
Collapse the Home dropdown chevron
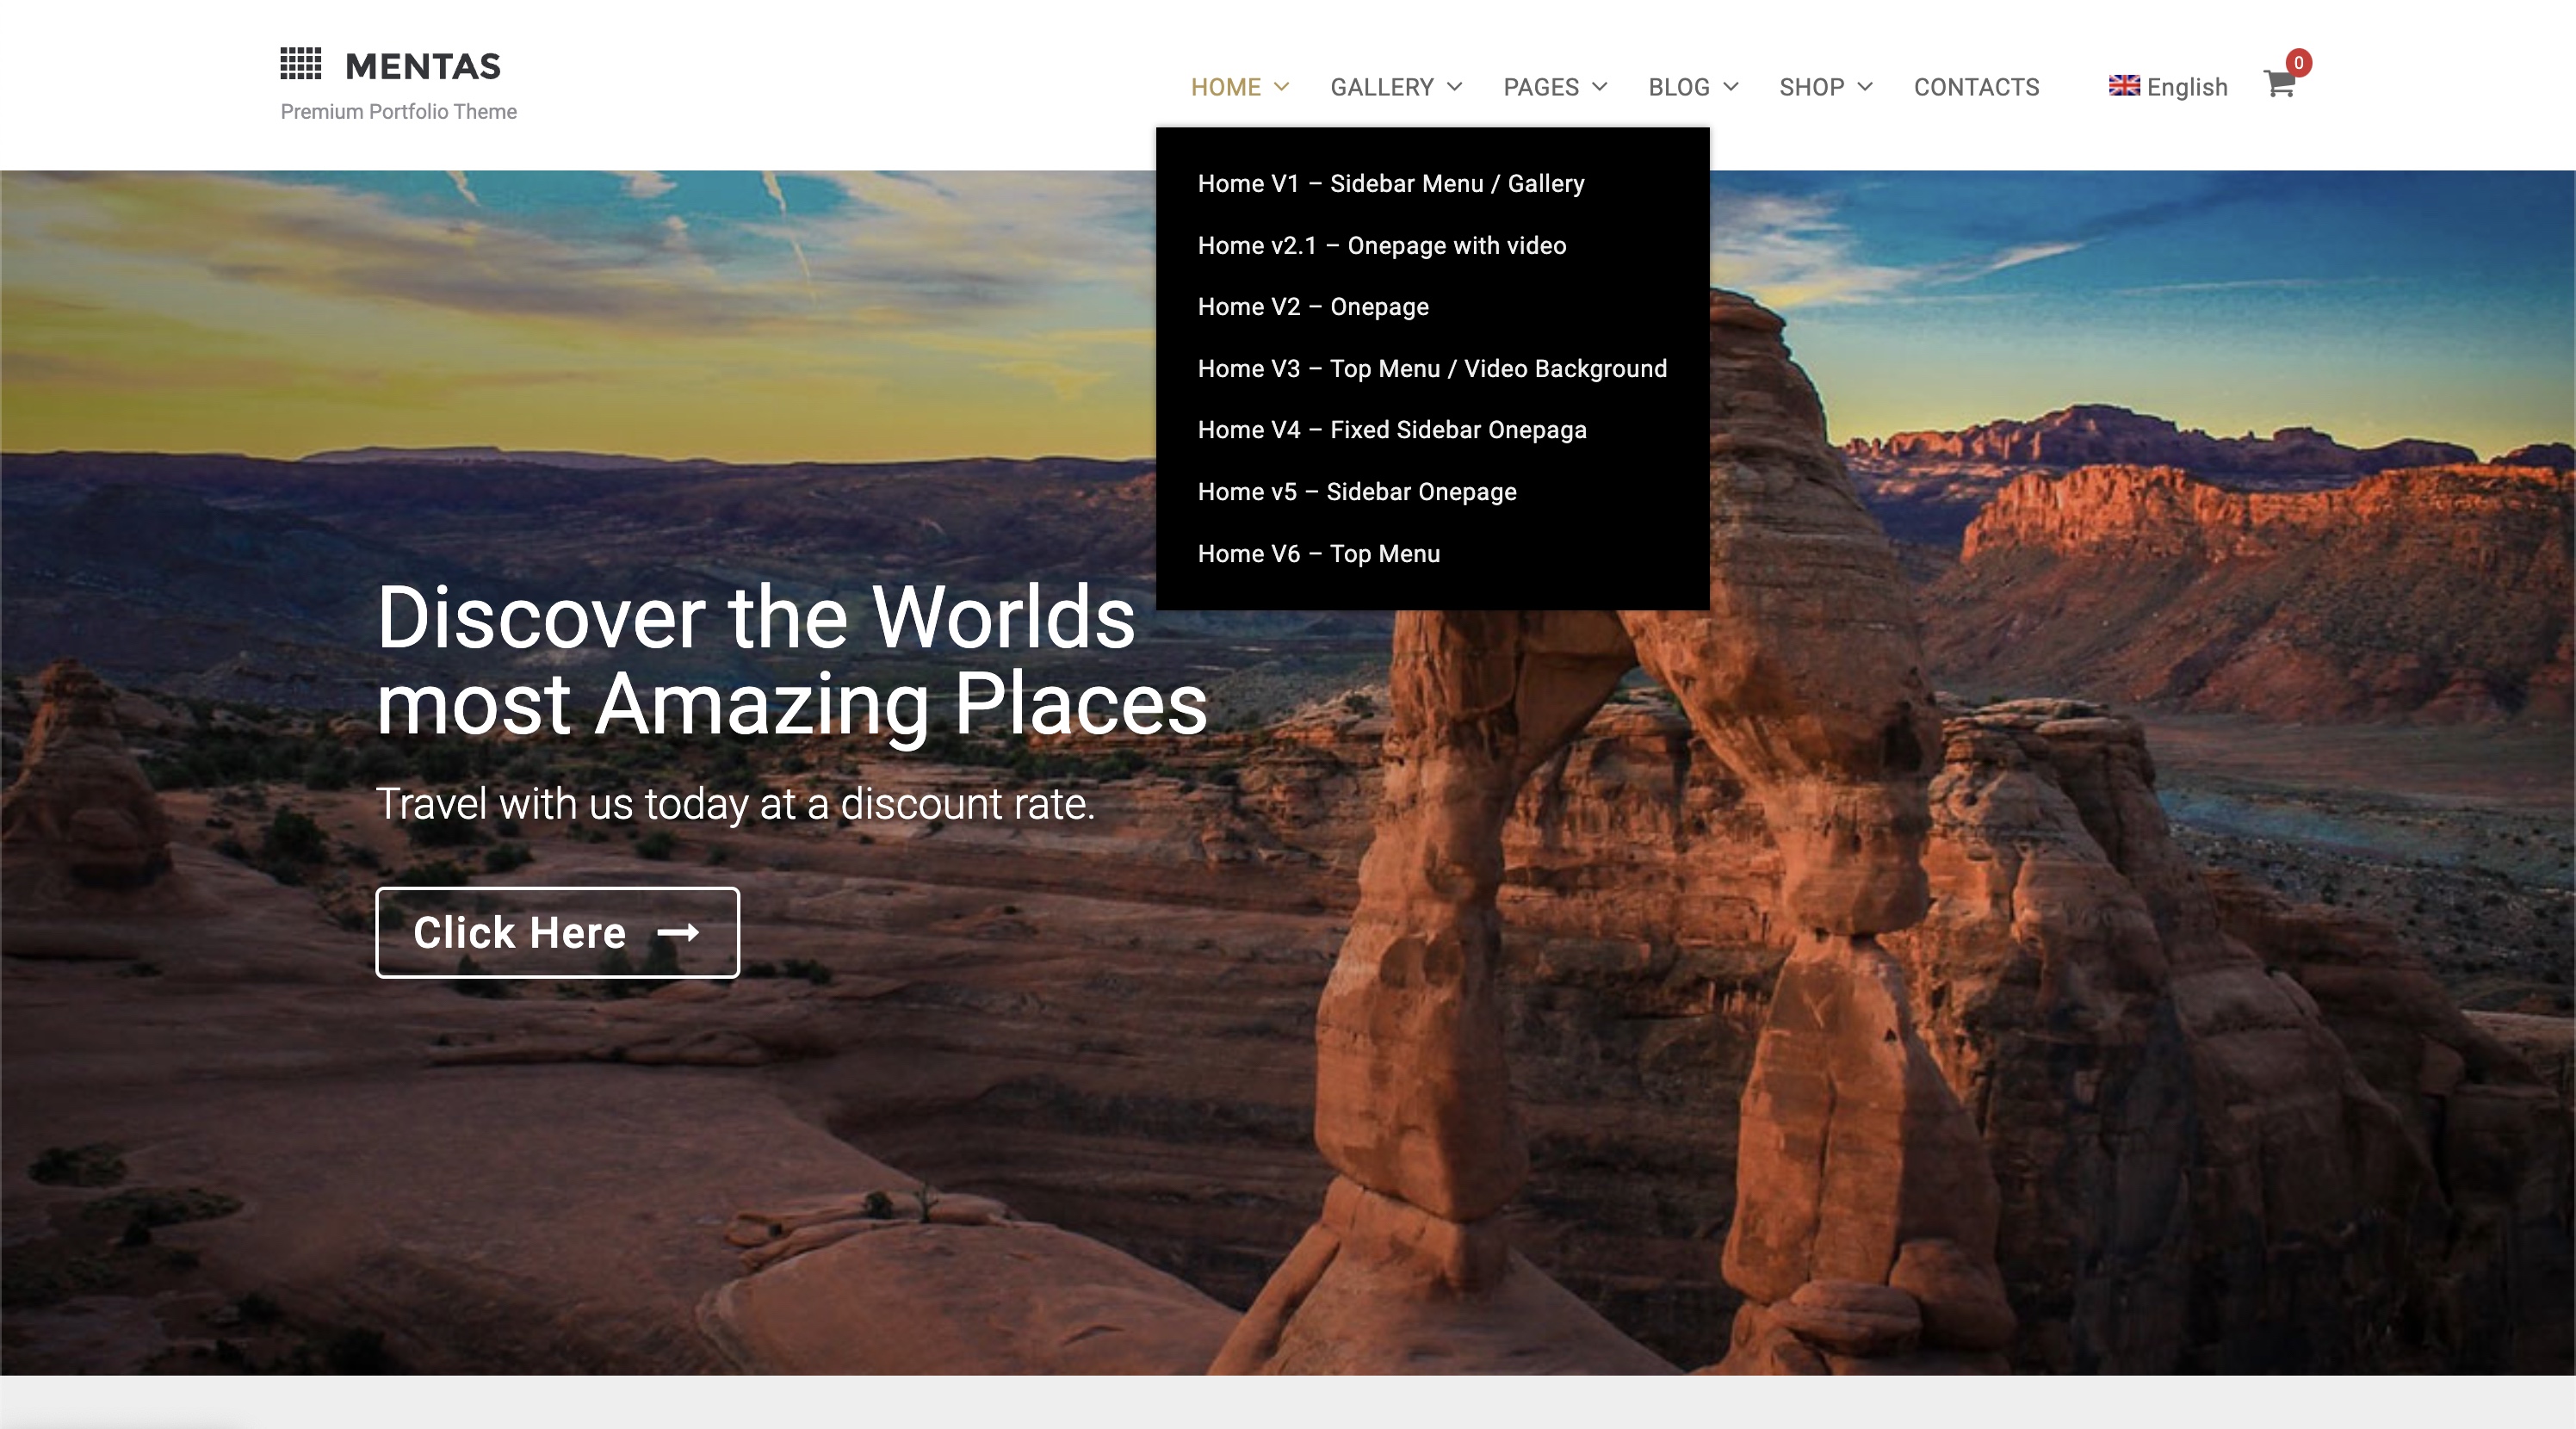pyautogui.click(x=1281, y=87)
